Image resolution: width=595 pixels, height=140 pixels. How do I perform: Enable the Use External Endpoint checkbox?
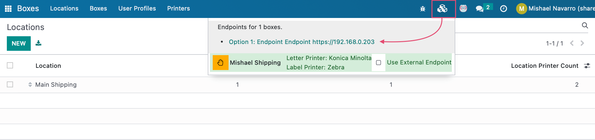[379, 63]
